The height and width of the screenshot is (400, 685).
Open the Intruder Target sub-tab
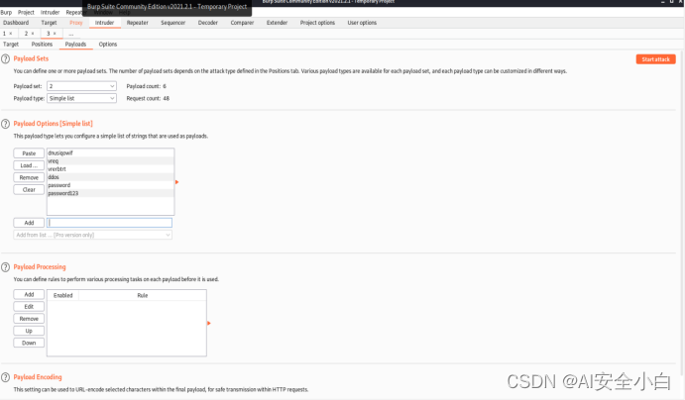point(11,45)
